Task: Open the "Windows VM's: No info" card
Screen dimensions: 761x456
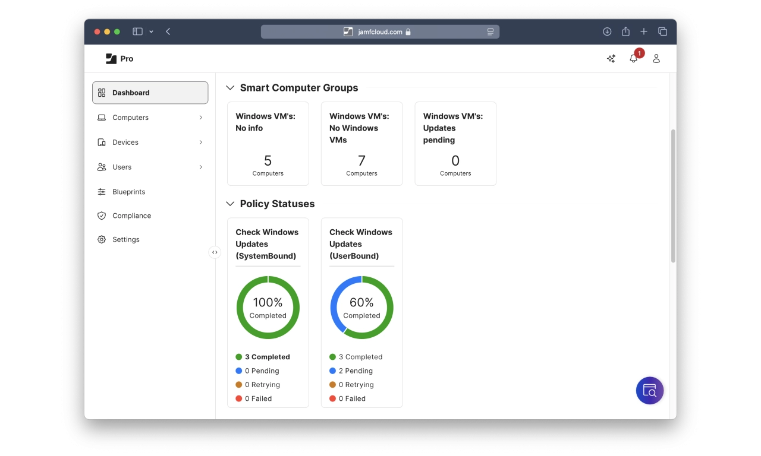Action: (268, 144)
